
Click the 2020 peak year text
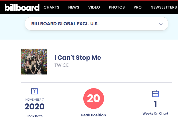(x=35, y=107)
